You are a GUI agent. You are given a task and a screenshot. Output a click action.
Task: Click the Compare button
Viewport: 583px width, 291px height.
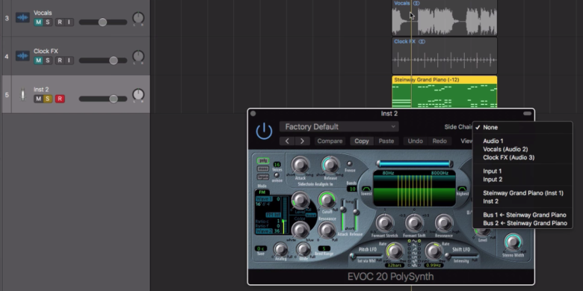[330, 141]
